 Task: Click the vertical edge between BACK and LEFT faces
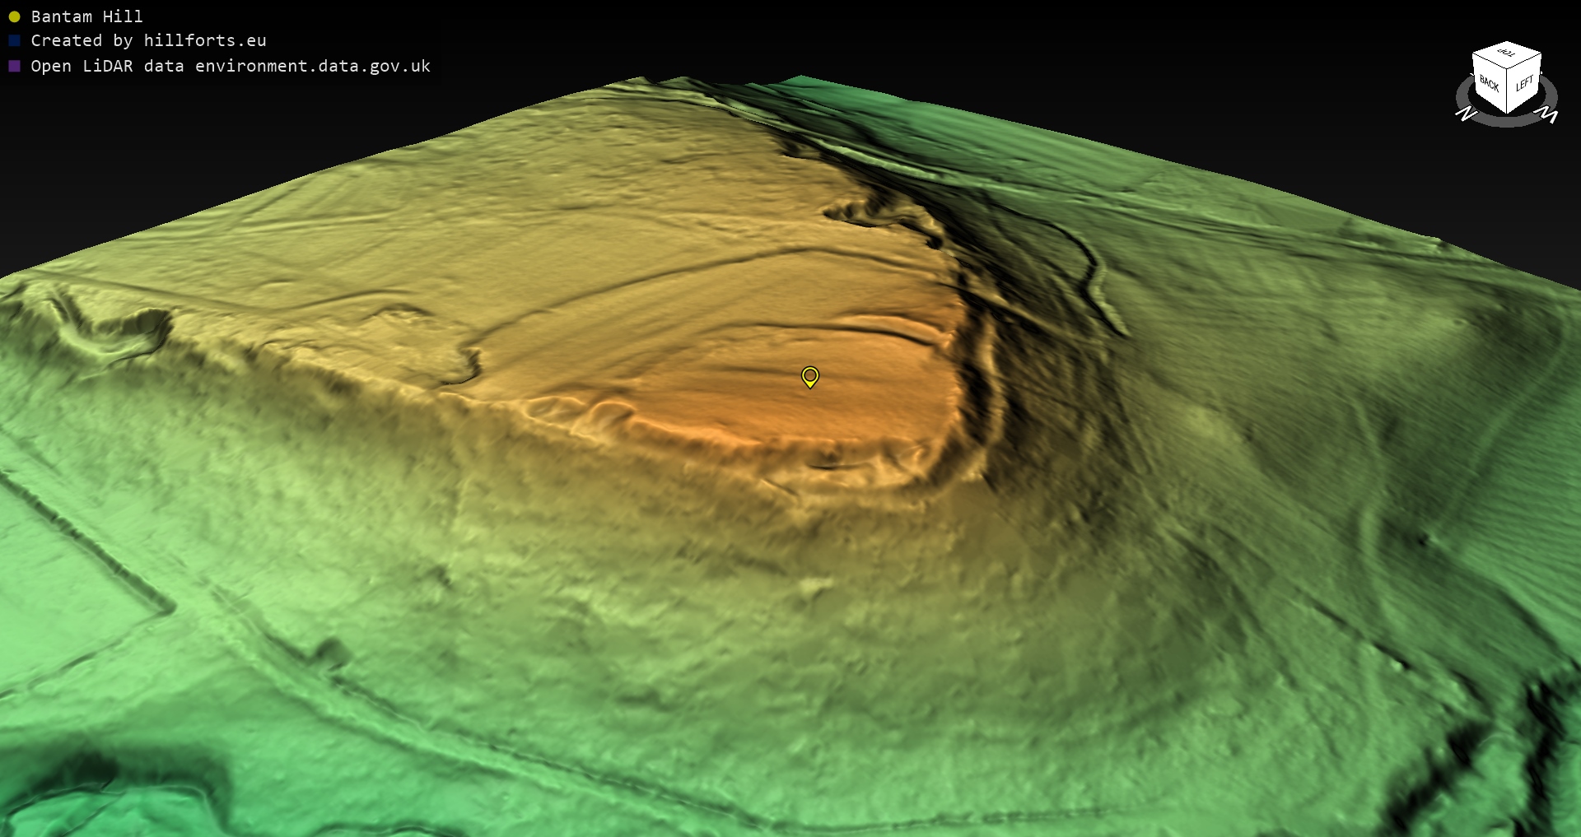[x=1507, y=92]
